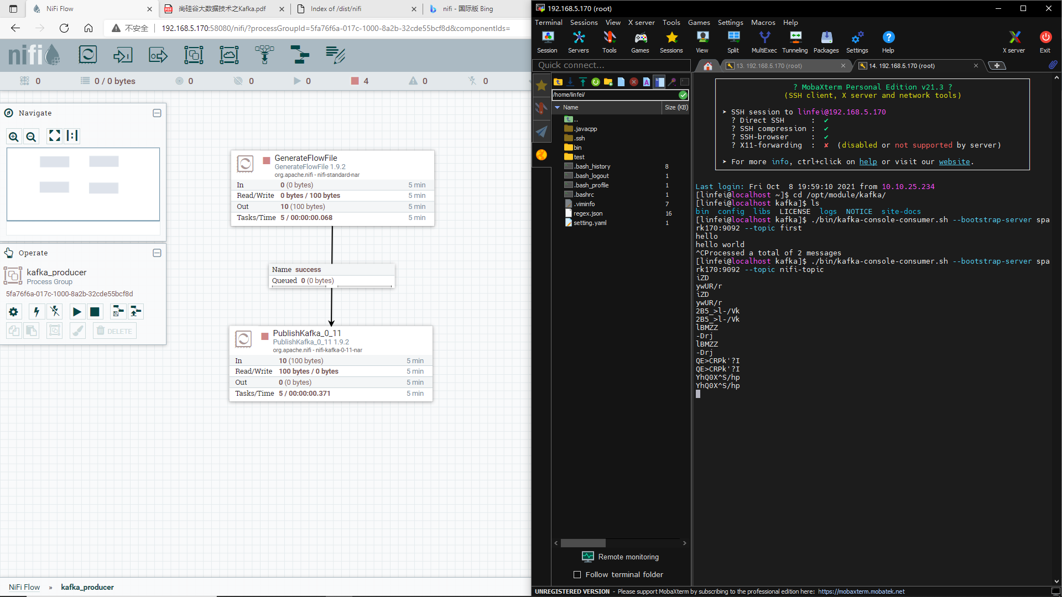Viewport: 1062px width, 597px height.
Task: Click the Upload template icon in Operate
Action: click(136, 312)
